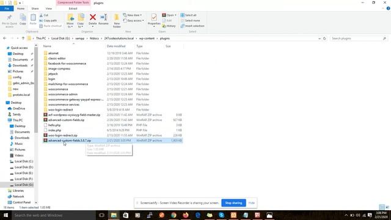Click the Refresh button in address bar
Screen dimensions: 391x220
click(x=324, y=38)
